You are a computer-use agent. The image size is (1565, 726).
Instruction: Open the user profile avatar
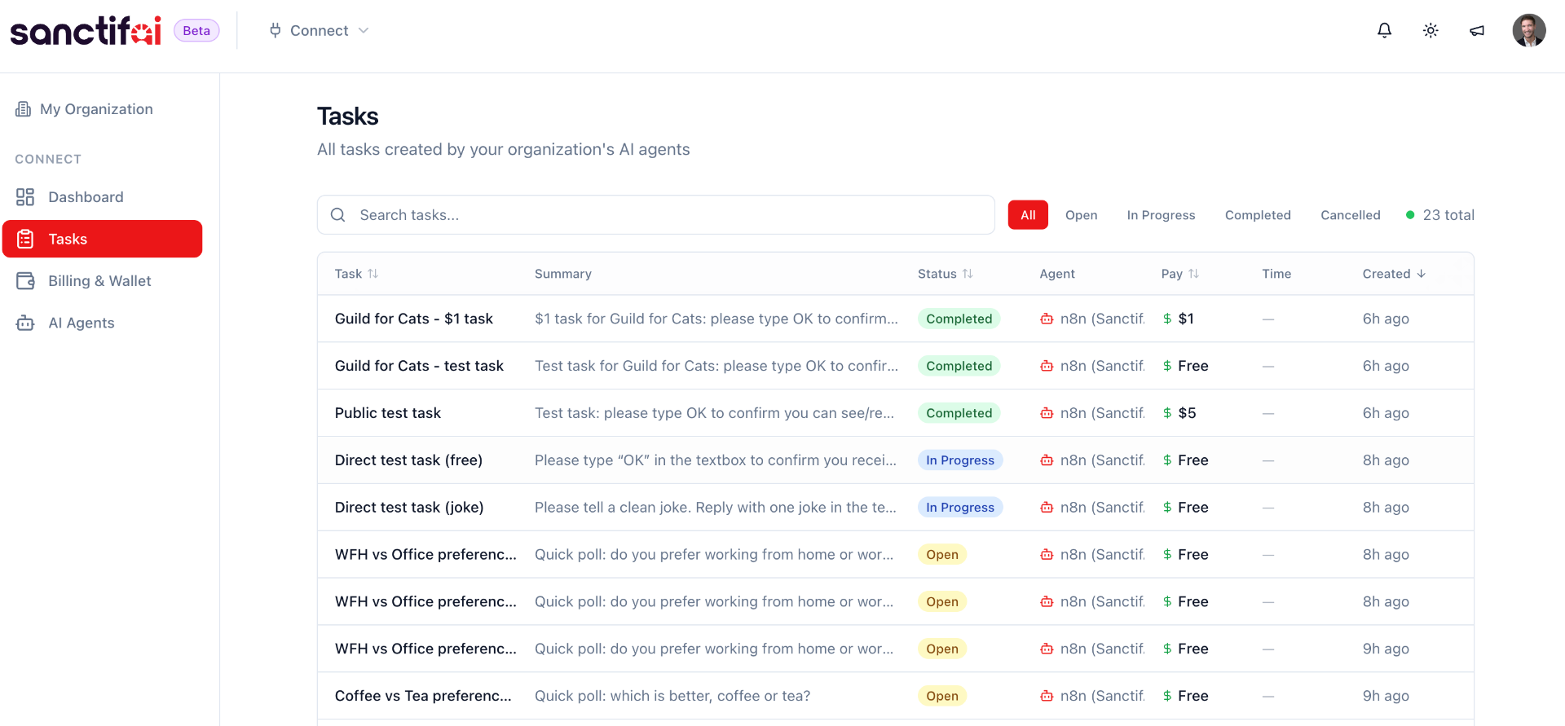click(1529, 30)
